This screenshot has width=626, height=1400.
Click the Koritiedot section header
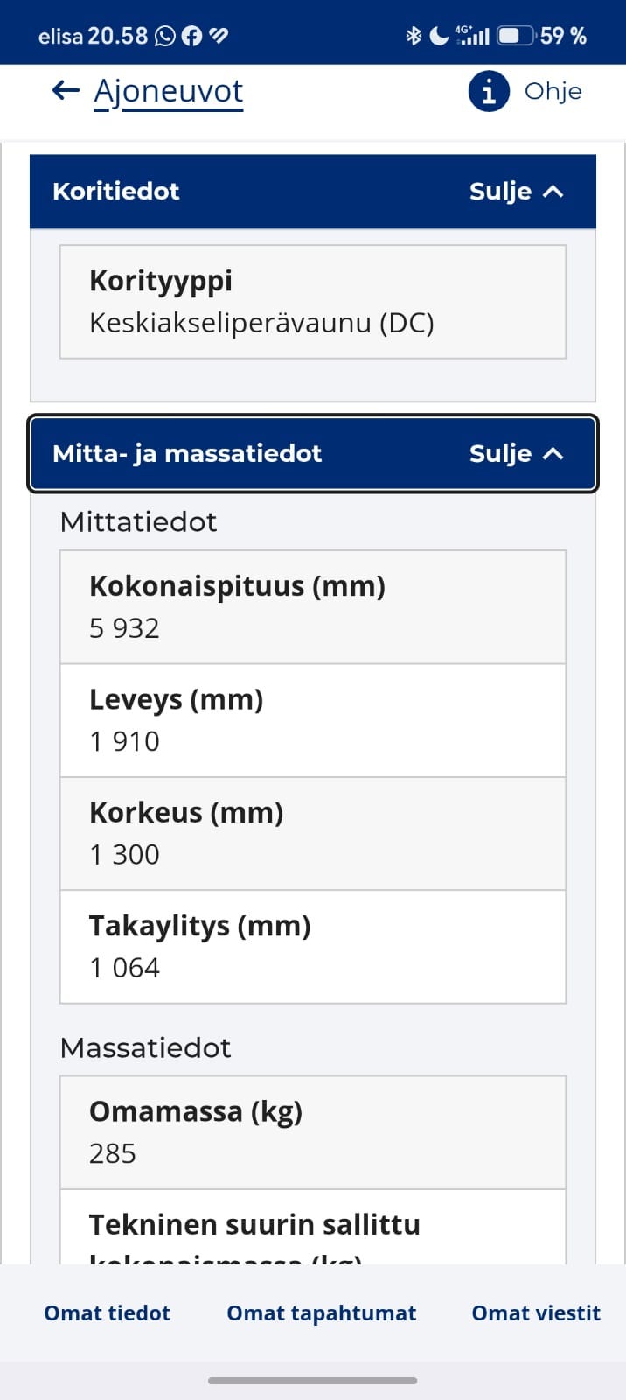pyautogui.click(x=313, y=192)
